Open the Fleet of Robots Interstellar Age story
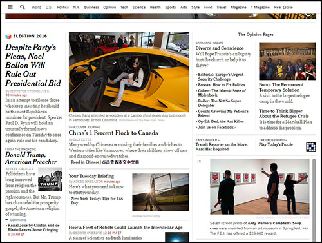The height and width of the screenshot is (243, 322). click(126, 228)
